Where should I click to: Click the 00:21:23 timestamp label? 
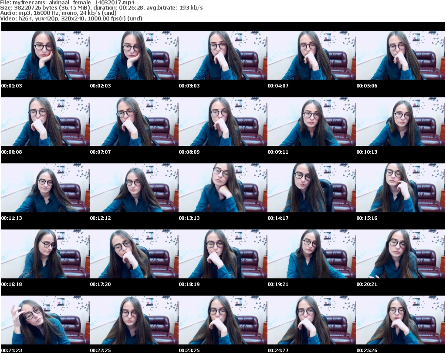click(12, 350)
